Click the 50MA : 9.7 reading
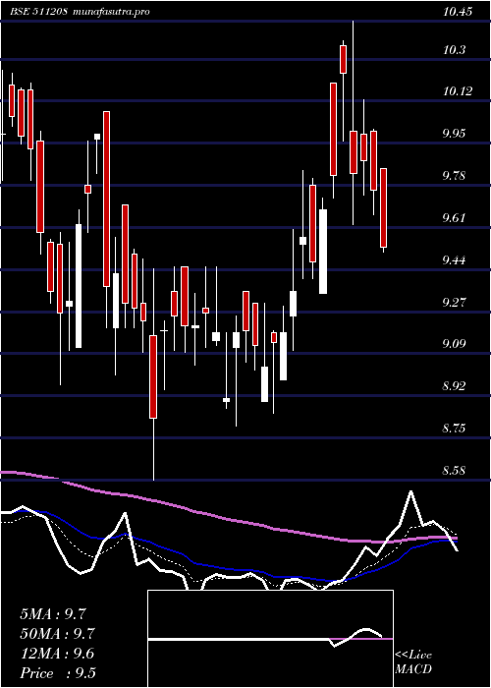Viewport: 491px width, 688px height. [x=57, y=634]
